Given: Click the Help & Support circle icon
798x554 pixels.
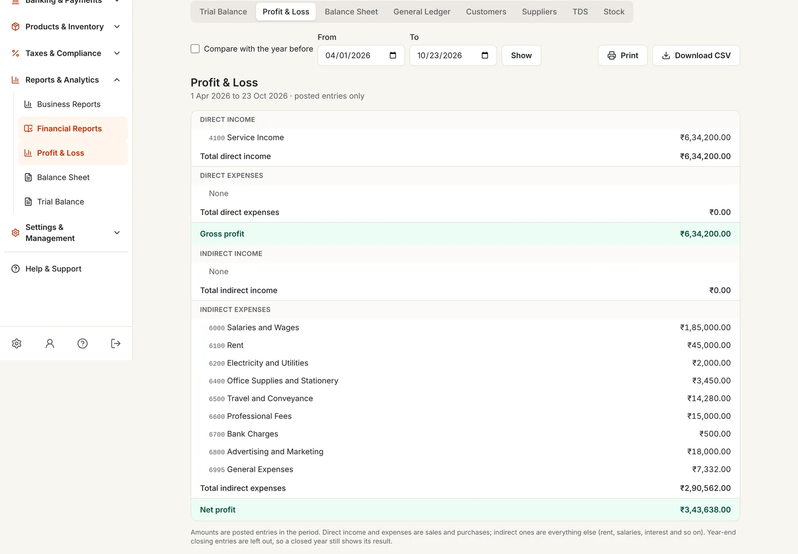Looking at the screenshot, I should [x=15, y=269].
